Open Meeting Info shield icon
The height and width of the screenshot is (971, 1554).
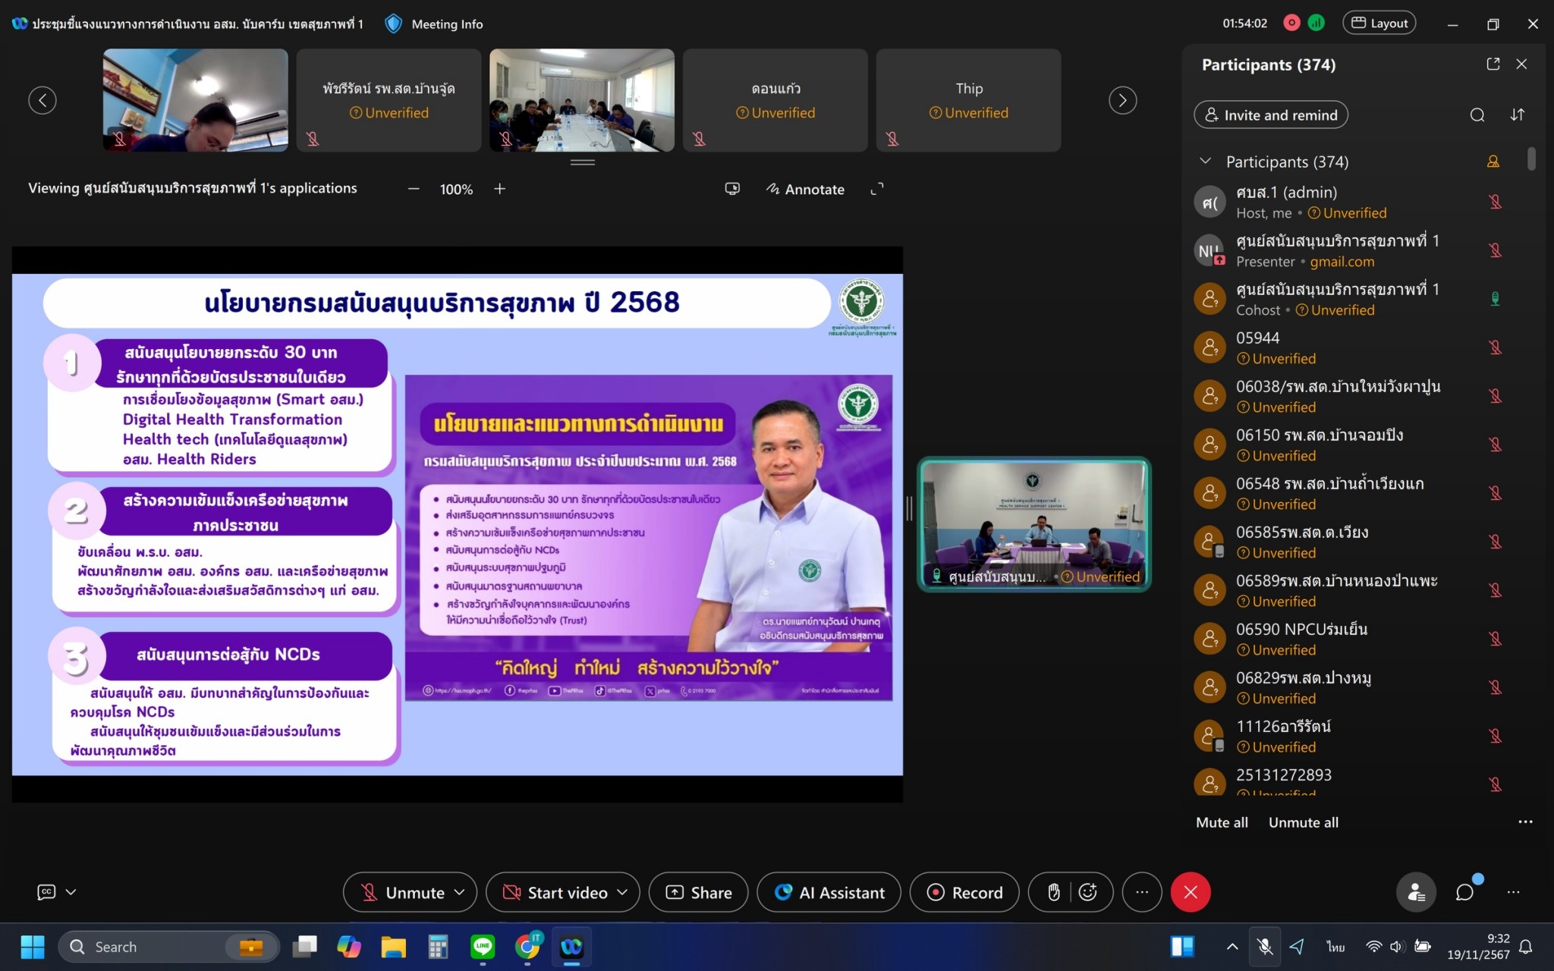coord(393,24)
